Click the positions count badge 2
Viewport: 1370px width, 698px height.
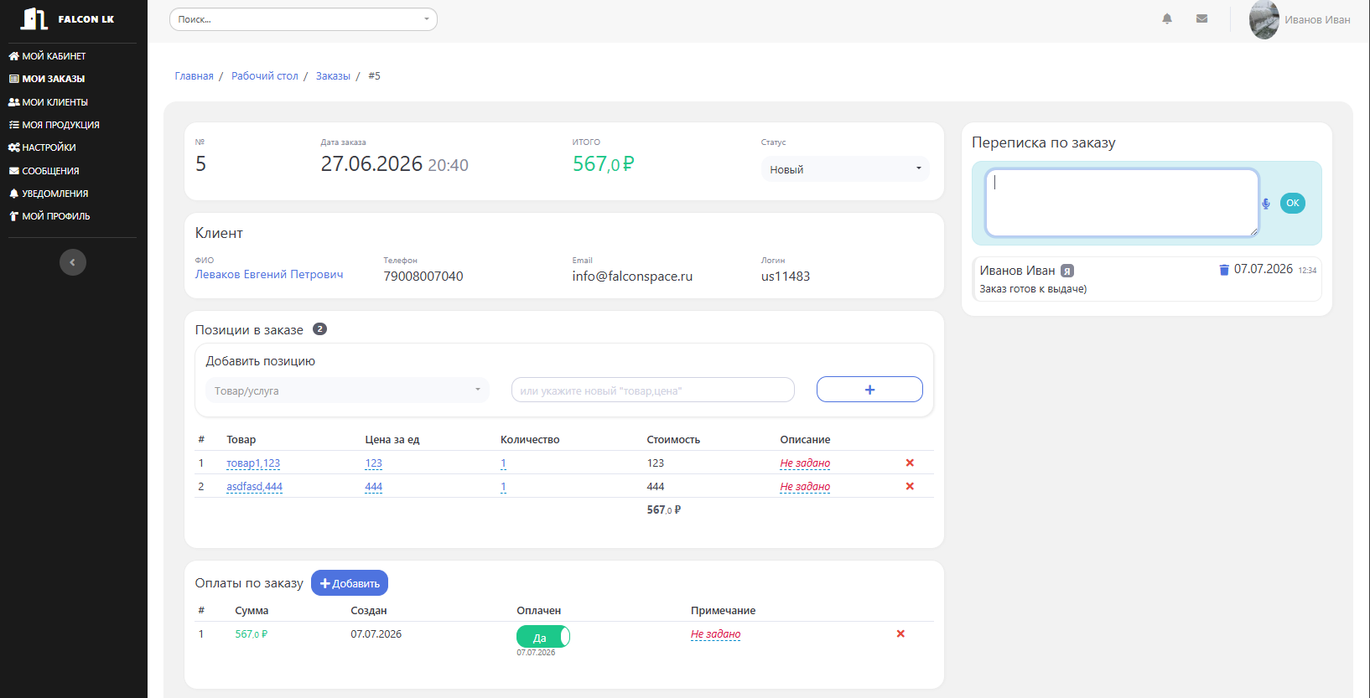tap(319, 329)
